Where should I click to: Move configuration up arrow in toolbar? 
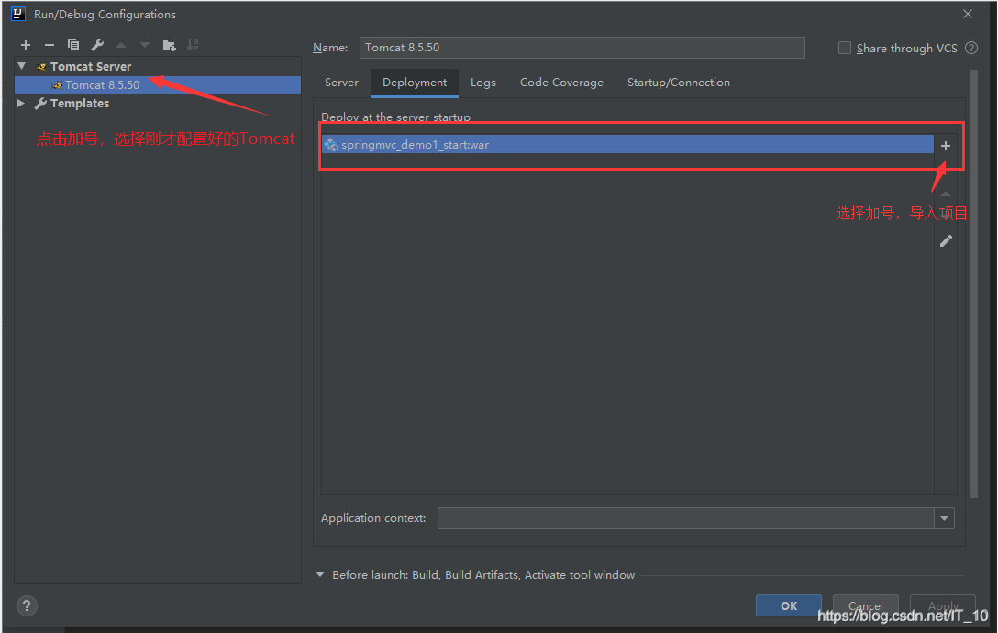121,45
